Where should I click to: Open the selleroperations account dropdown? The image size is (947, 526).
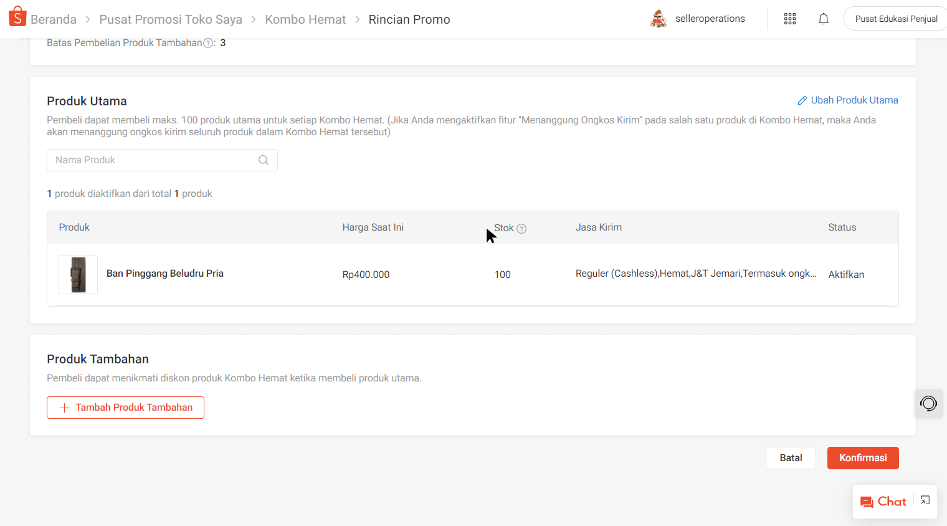pyautogui.click(x=710, y=19)
